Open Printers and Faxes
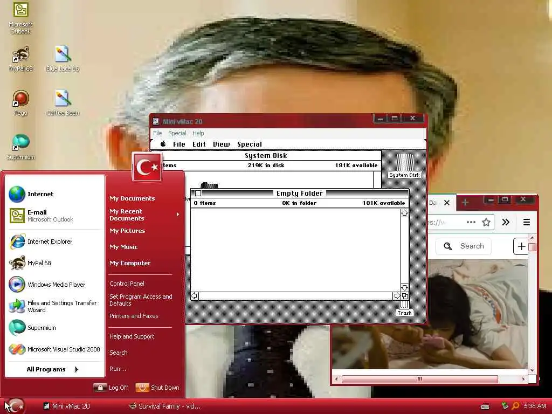552x414 pixels. coord(134,316)
